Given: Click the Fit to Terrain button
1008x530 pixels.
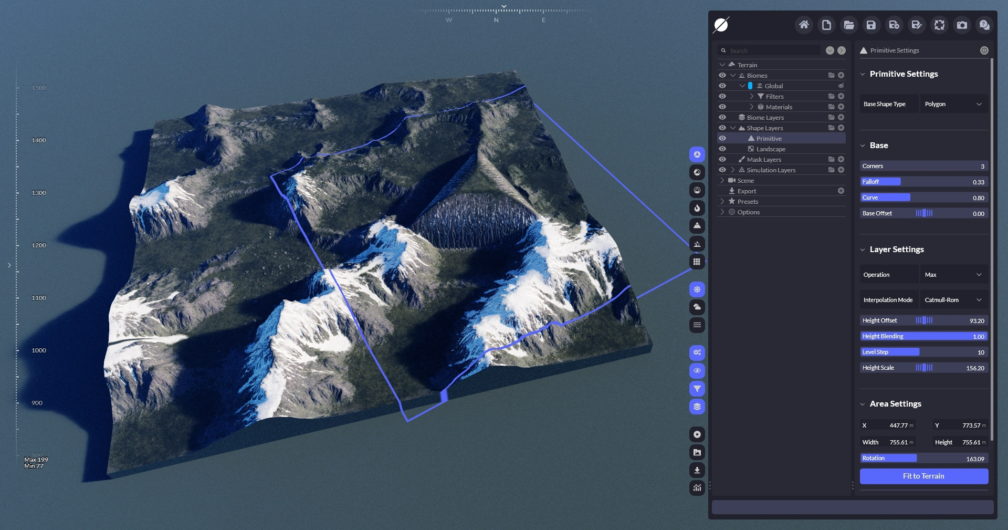Looking at the screenshot, I should [923, 476].
